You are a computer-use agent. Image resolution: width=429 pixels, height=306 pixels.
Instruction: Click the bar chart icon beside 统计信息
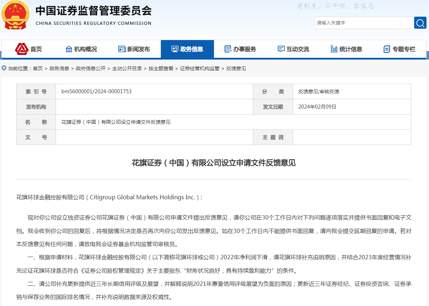[x=334, y=49]
